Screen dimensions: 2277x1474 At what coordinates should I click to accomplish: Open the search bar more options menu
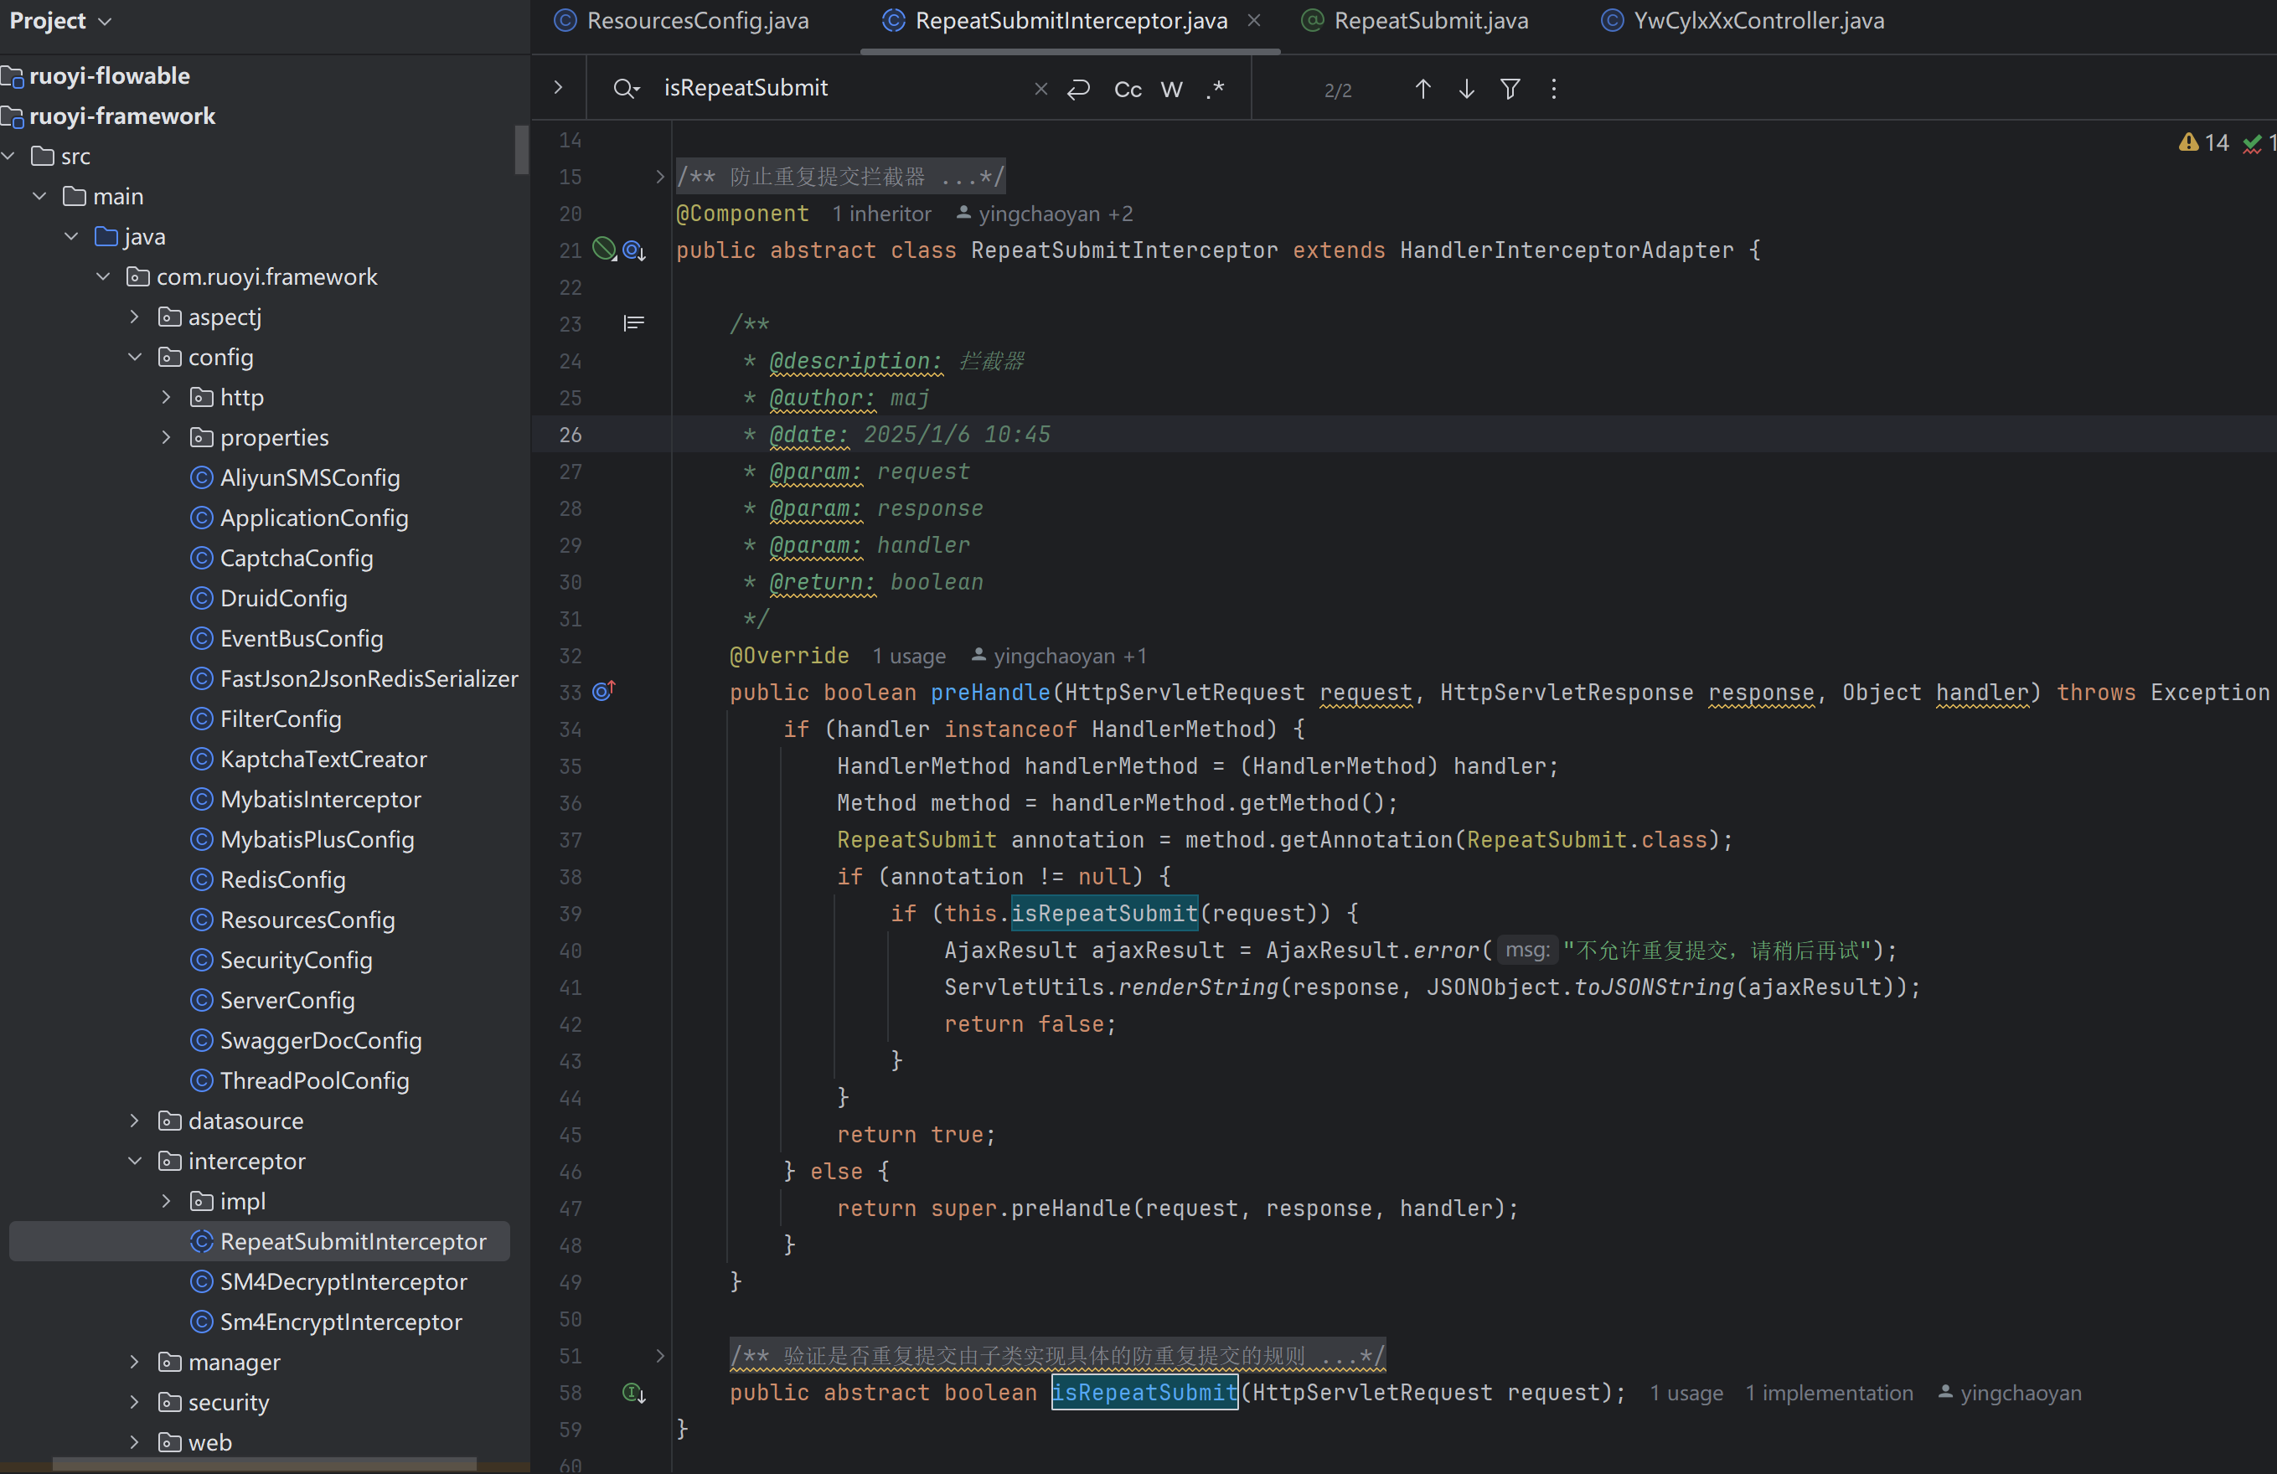click(x=1552, y=89)
